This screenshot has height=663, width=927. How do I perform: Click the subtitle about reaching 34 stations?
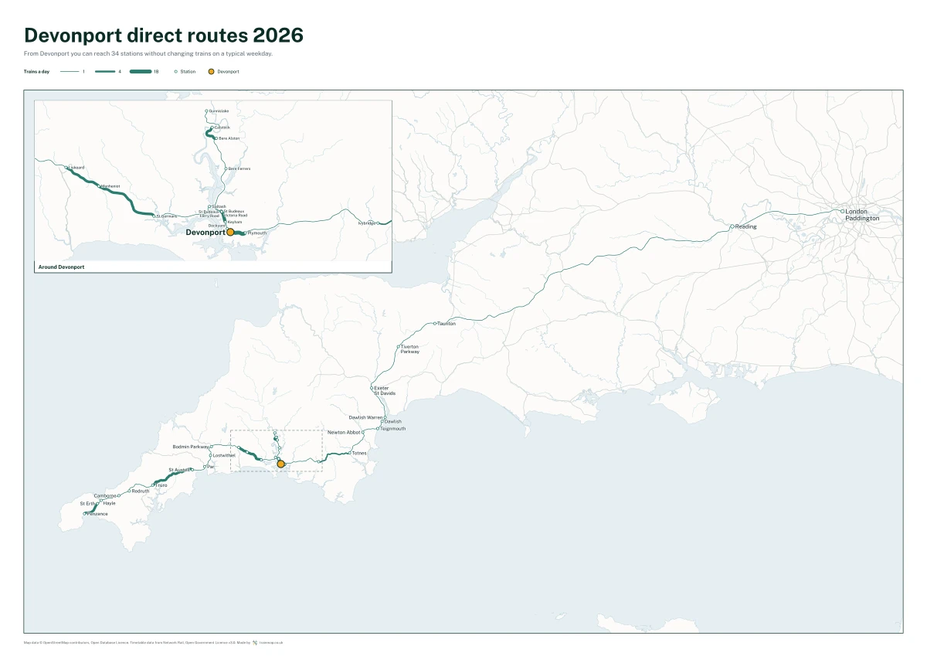pyautogui.click(x=148, y=54)
